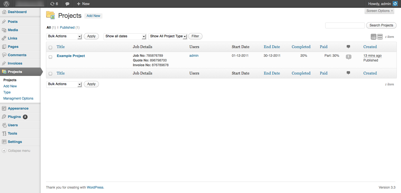
Task: Click the Search Projects button
Action: pos(381,25)
